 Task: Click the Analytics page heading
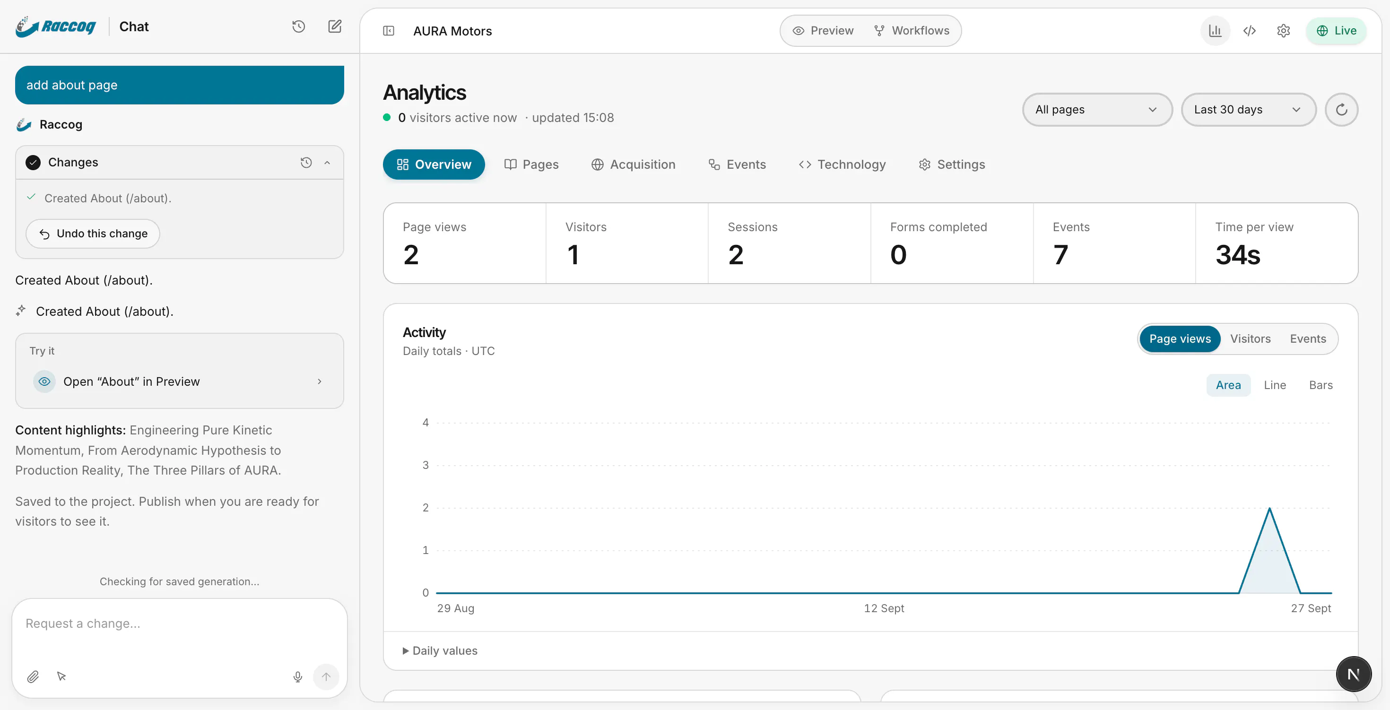[x=424, y=93]
